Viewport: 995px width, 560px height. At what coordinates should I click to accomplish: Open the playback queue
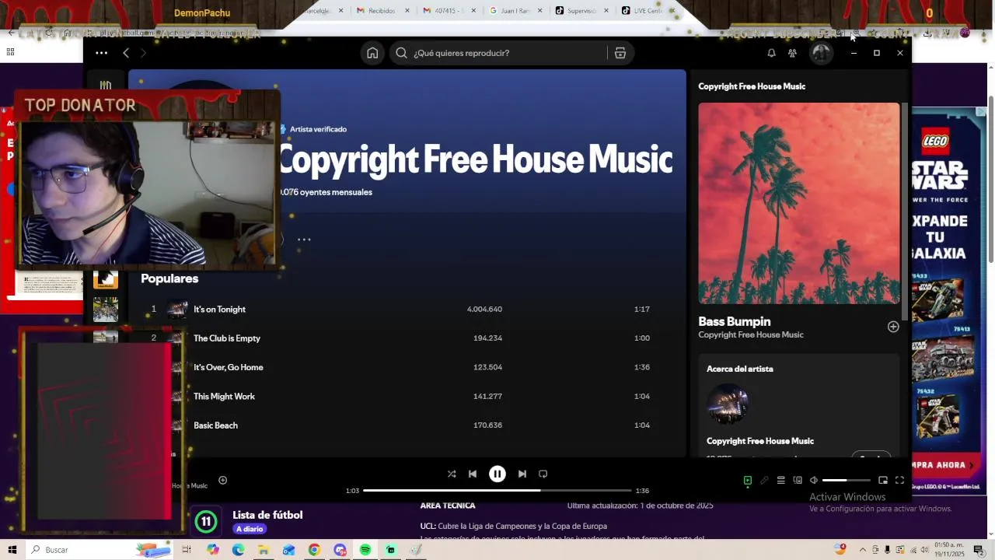pyautogui.click(x=781, y=481)
